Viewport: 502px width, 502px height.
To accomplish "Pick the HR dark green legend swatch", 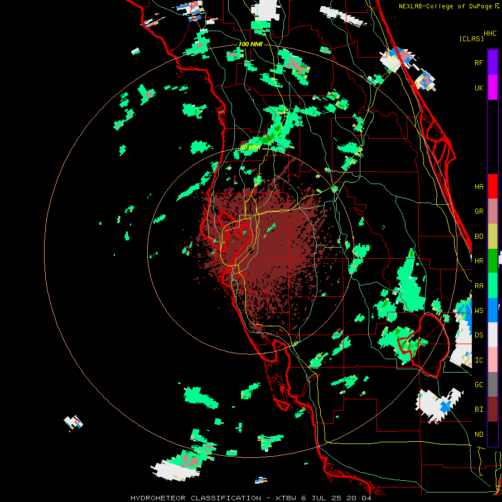I will pyautogui.click(x=493, y=260).
